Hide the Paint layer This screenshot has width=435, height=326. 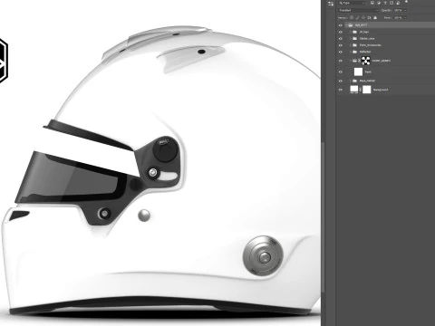(341, 72)
